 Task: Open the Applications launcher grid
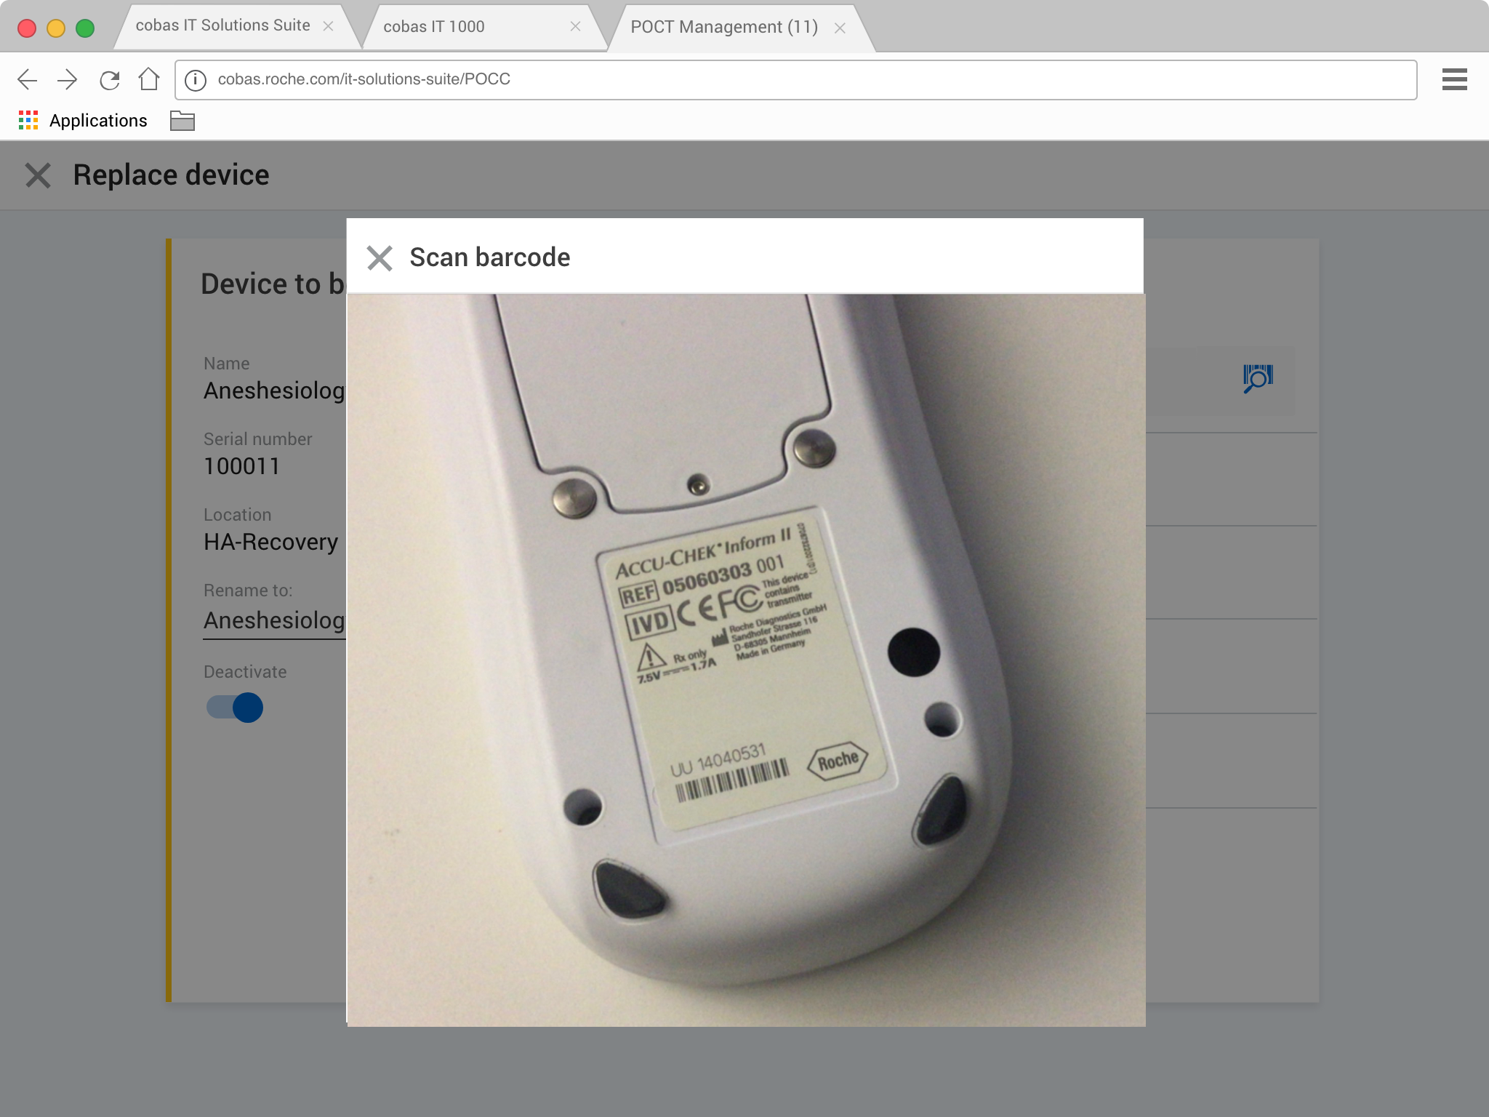tap(28, 121)
